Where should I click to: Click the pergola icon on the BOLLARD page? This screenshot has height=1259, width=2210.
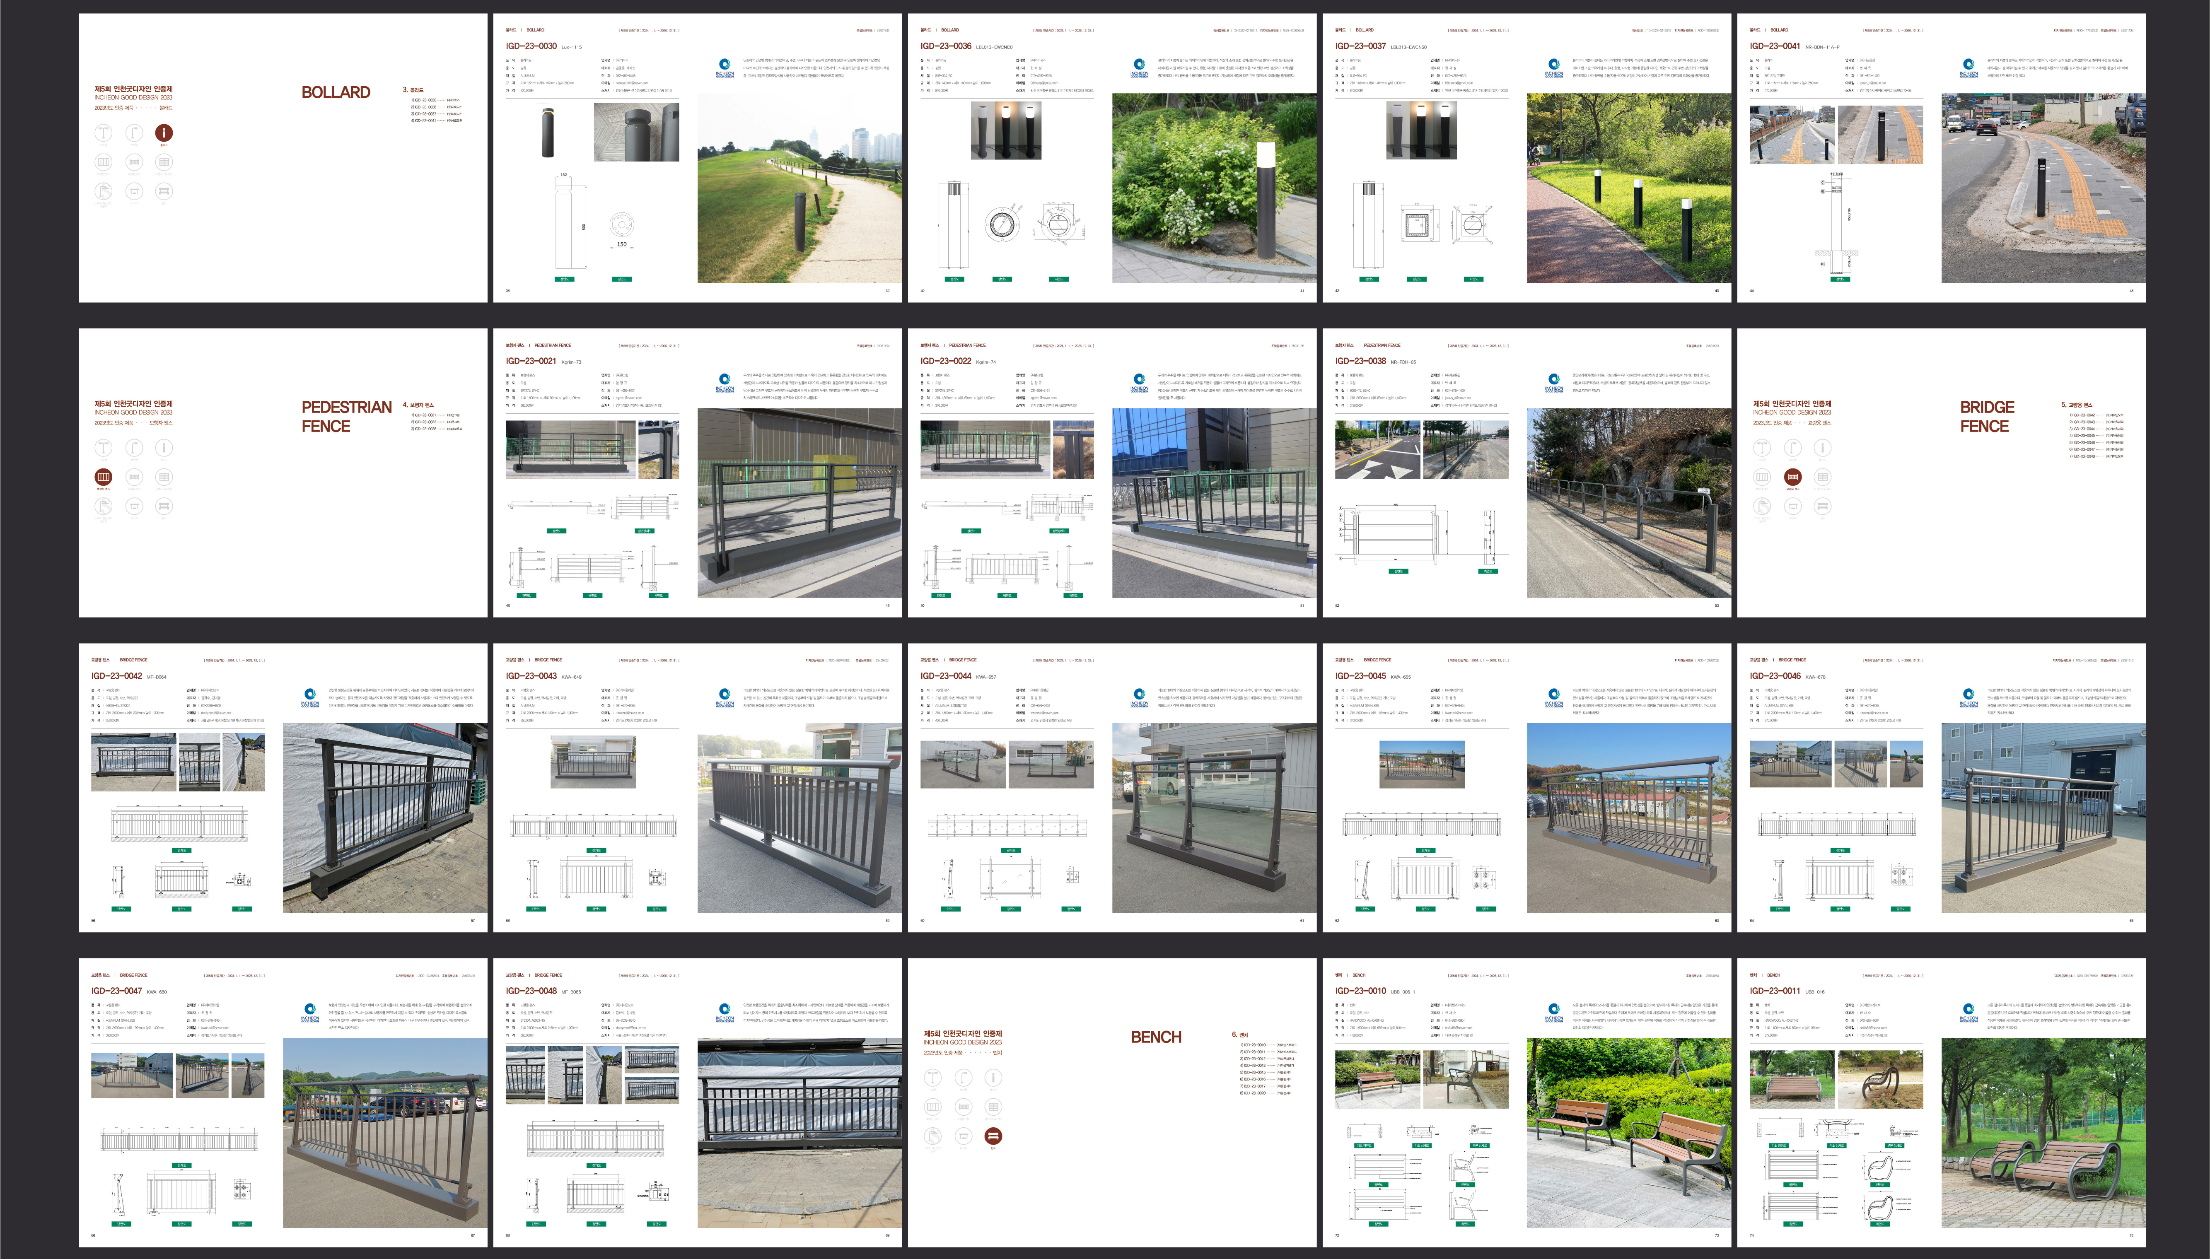coord(134,191)
